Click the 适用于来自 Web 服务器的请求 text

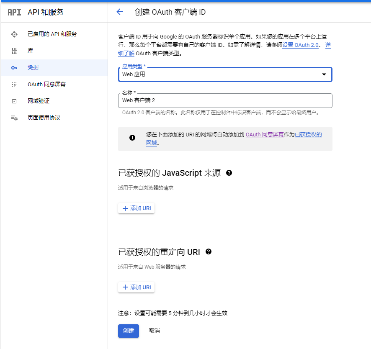(x=152, y=267)
